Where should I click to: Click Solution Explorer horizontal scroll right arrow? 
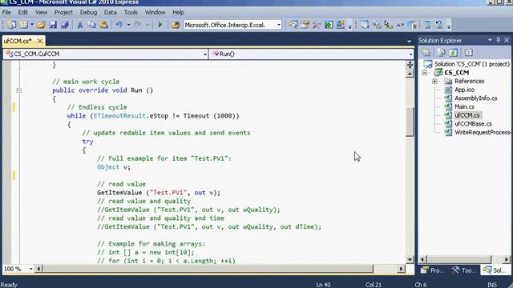click(507, 259)
